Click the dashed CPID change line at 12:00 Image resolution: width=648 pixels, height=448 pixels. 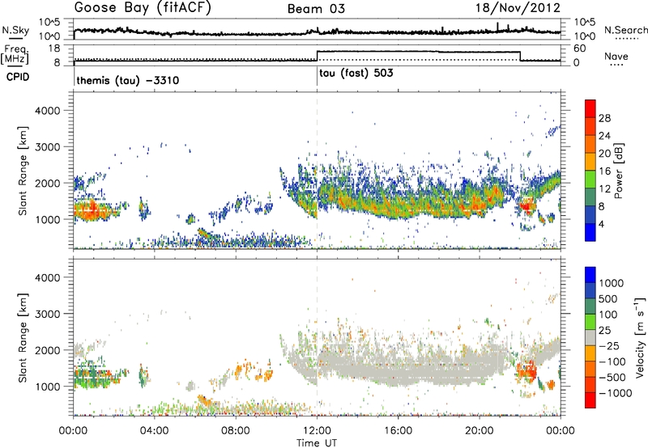pos(317,170)
